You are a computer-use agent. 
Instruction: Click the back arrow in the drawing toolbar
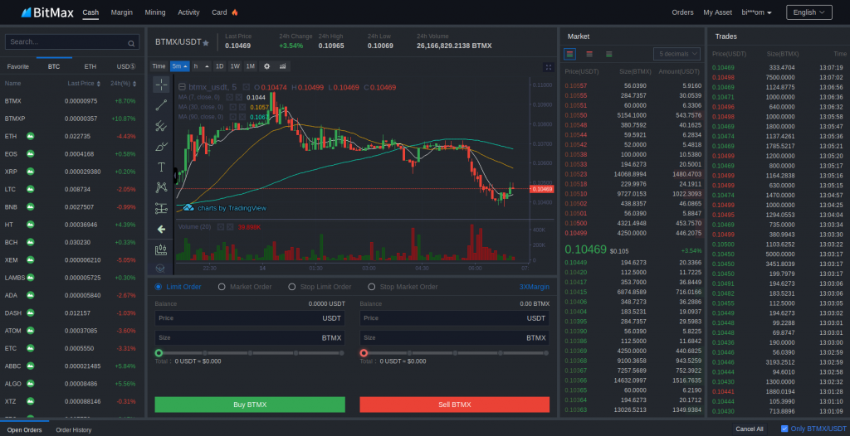pyautogui.click(x=161, y=229)
